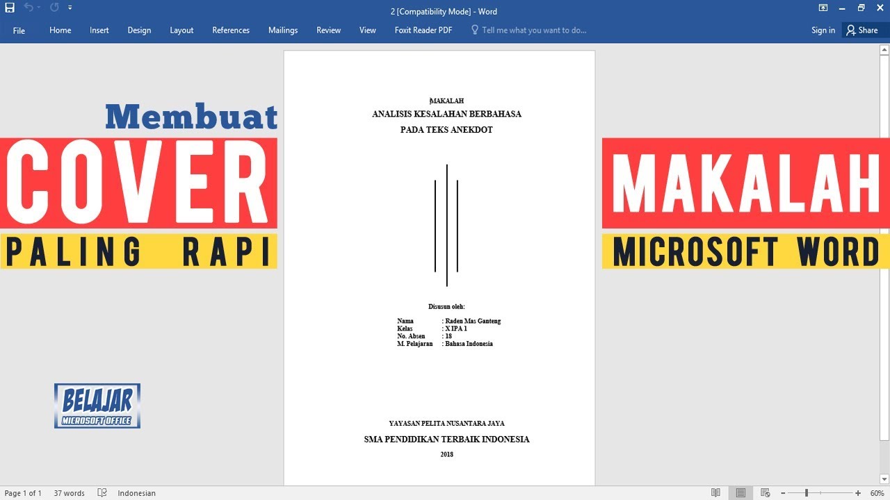The image size is (890, 500).
Task: Switch to Web Layout view
Action: click(765, 493)
